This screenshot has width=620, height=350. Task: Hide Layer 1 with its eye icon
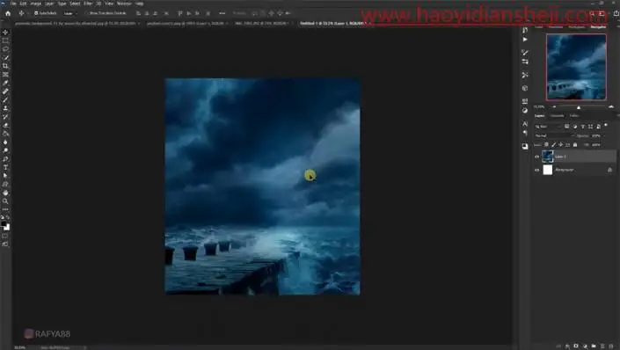536,157
